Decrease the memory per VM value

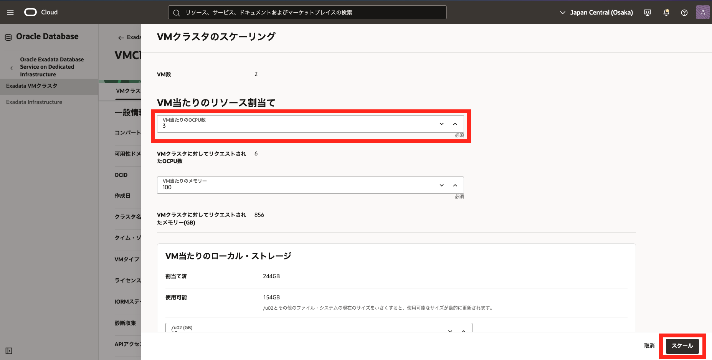pyautogui.click(x=441, y=185)
